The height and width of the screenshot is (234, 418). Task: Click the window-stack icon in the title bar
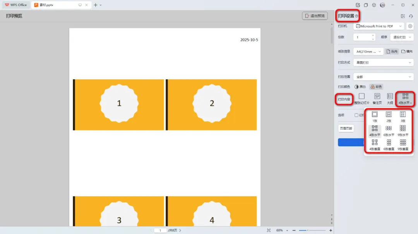(366, 5)
